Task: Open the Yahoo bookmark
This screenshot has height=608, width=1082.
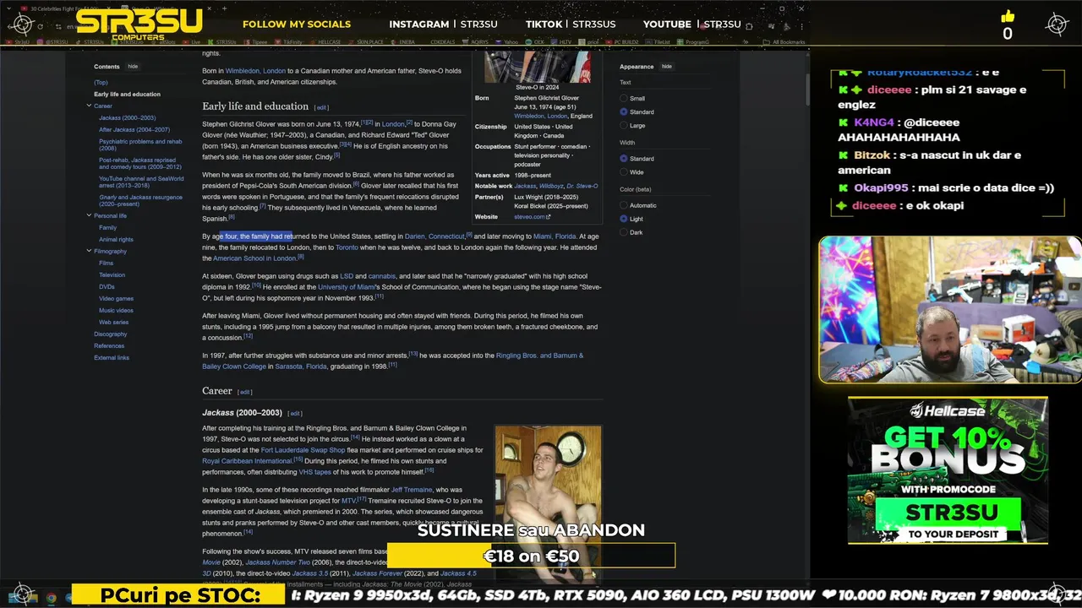Action: [507, 41]
